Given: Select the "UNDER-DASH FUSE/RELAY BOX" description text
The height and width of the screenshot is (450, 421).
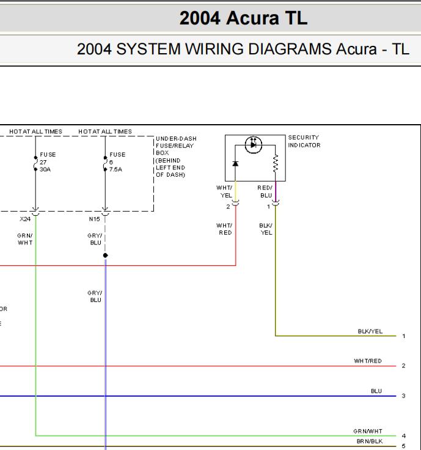Looking at the screenshot, I should tap(176, 157).
